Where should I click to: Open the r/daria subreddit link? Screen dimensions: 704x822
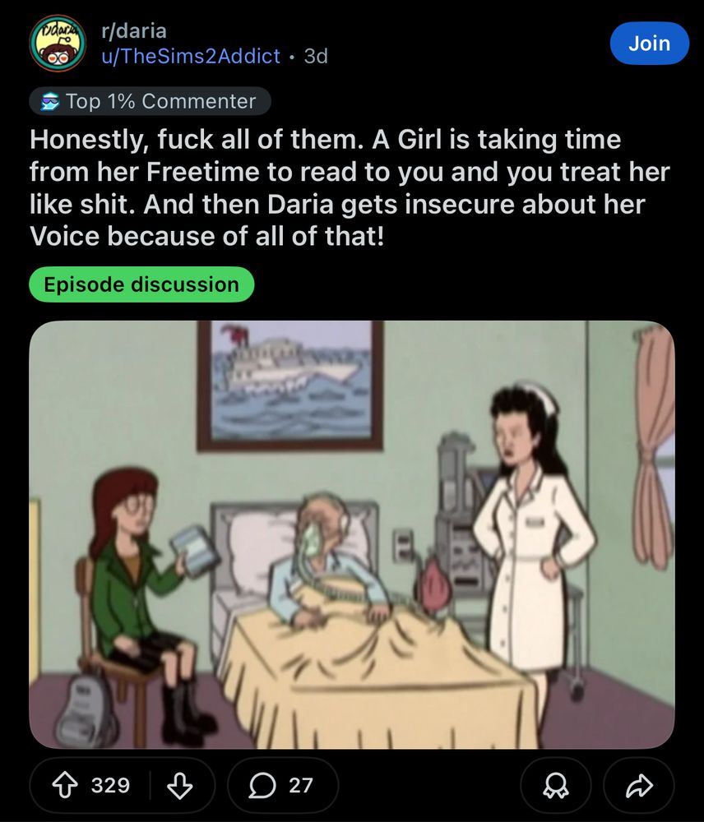134,31
